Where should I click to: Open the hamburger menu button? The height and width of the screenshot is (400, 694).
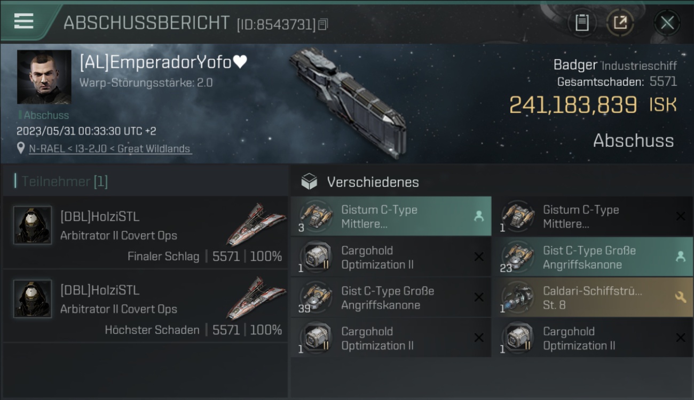pyautogui.click(x=24, y=21)
